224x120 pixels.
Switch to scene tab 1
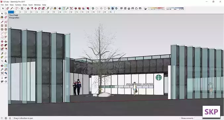point(11,12)
